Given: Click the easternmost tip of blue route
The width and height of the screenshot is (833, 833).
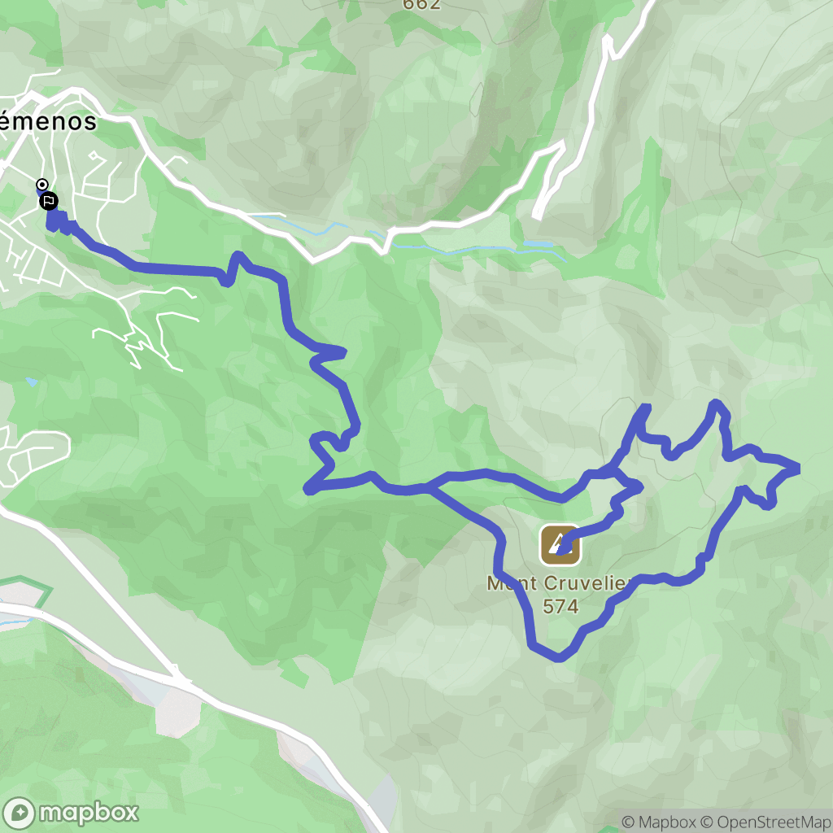Looking at the screenshot, I should [797, 469].
